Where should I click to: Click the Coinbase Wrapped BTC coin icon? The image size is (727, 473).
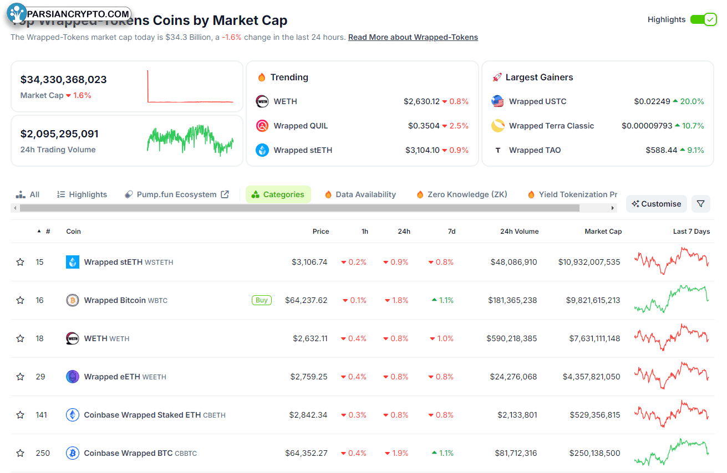click(73, 453)
